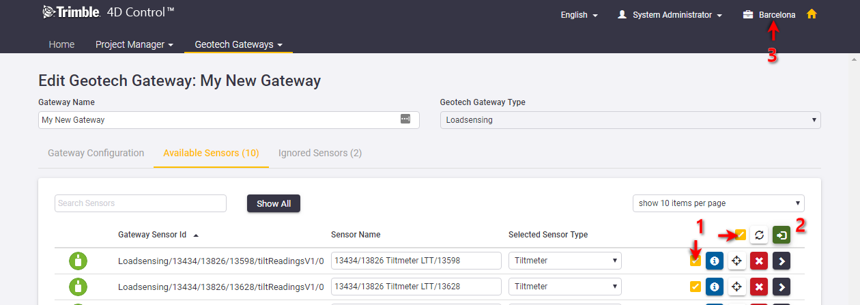This screenshot has height=305, width=860.
Task: Click the home icon in header
Action: pos(812,14)
